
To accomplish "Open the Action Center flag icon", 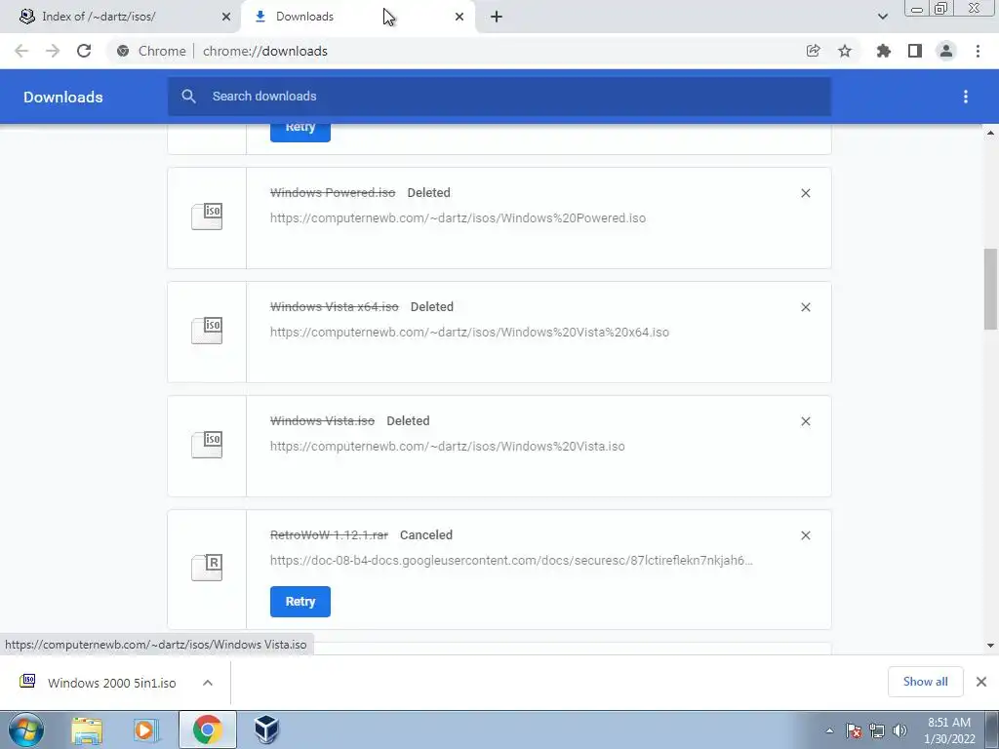I will pos(854,730).
